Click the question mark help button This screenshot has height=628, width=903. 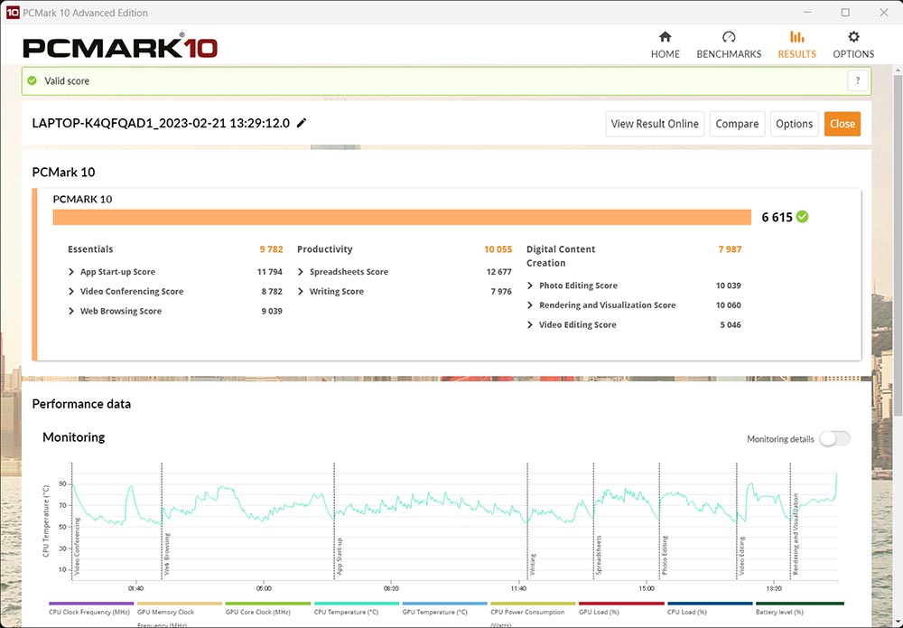tap(858, 80)
